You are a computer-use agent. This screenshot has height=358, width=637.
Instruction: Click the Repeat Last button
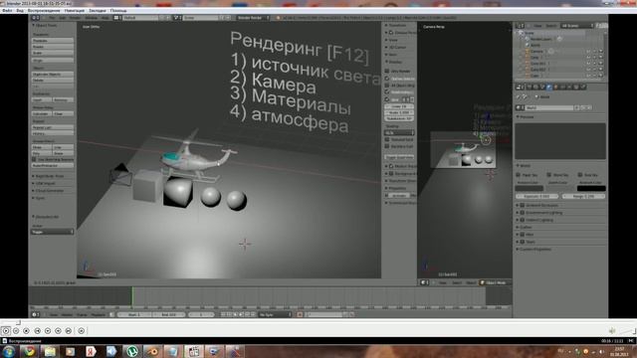click(x=53, y=127)
